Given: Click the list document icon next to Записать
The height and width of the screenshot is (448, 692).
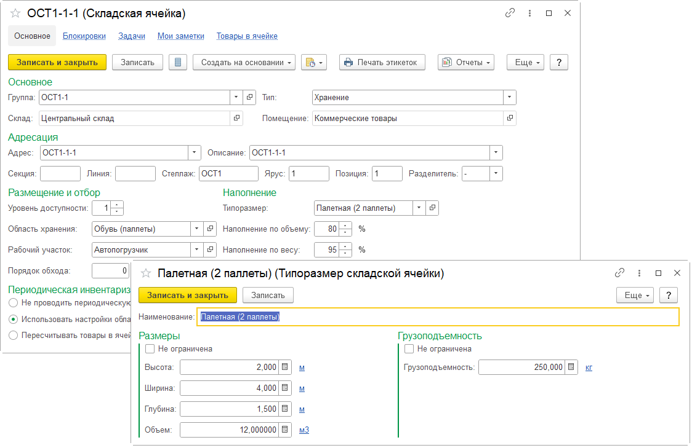Looking at the screenshot, I should [178, 62].
